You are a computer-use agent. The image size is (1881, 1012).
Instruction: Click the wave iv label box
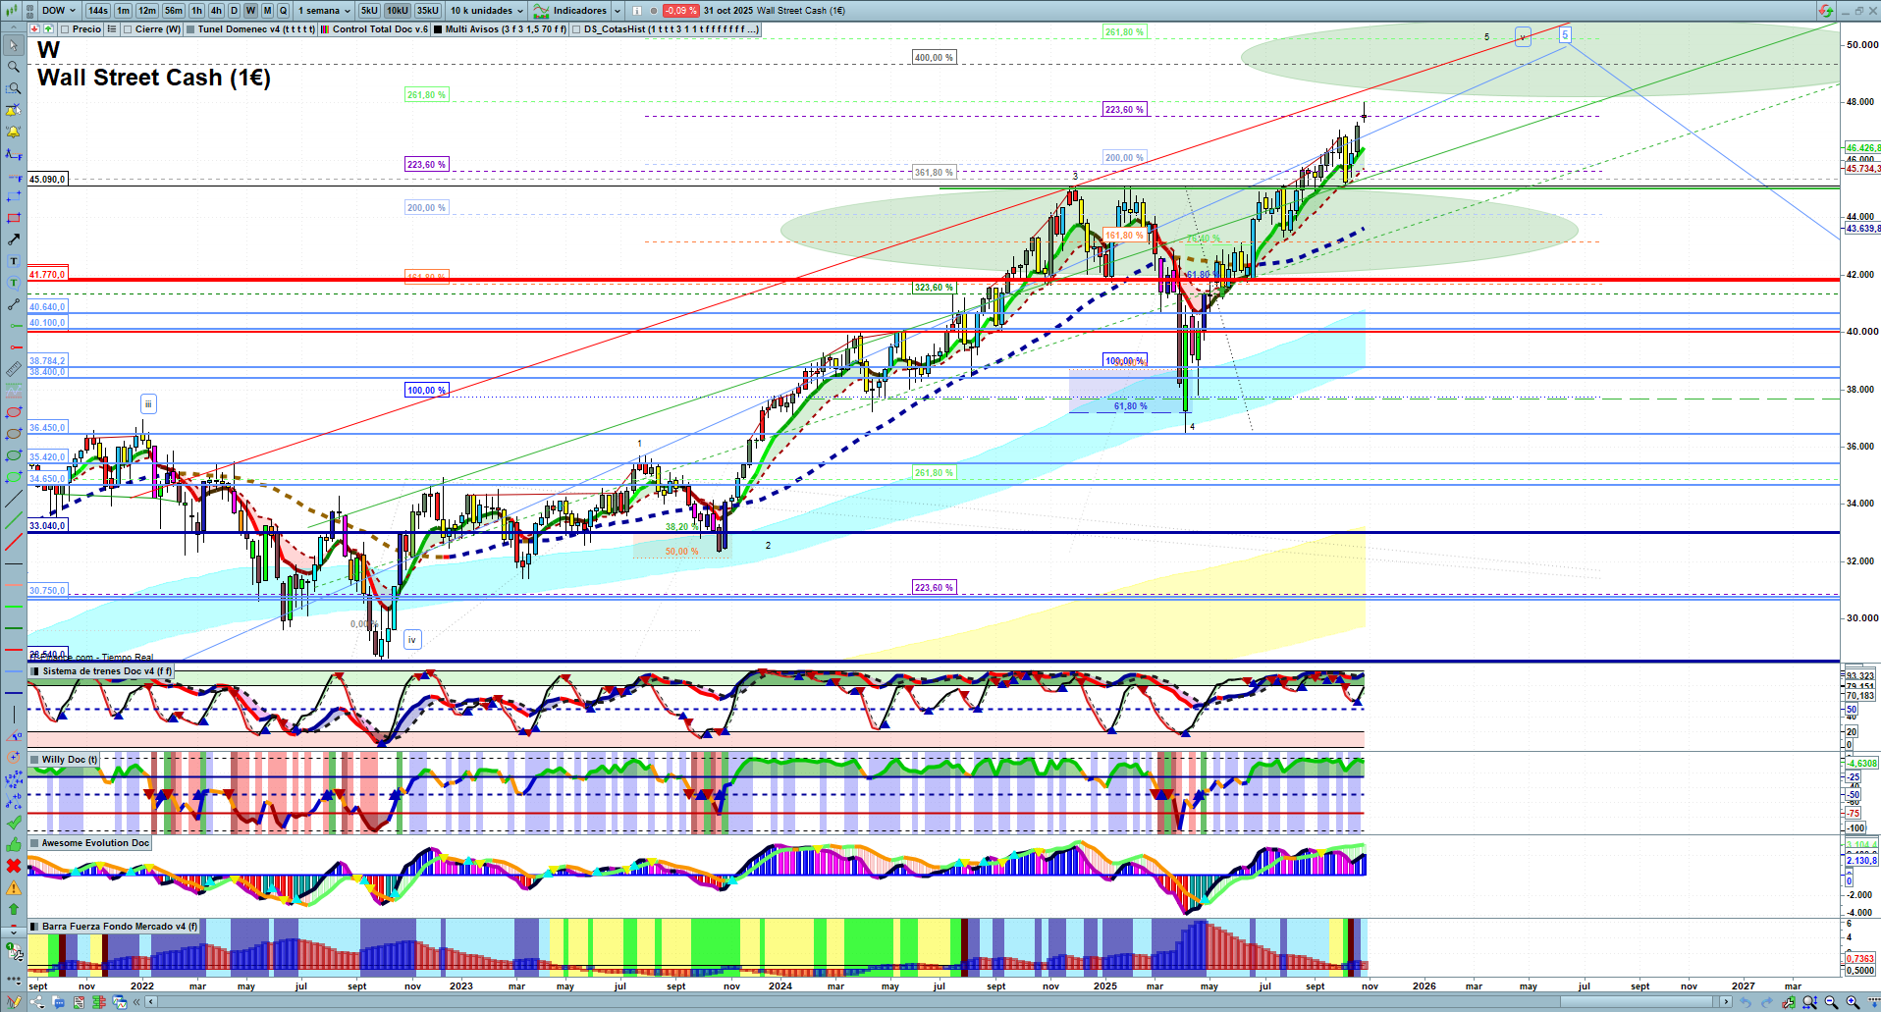click(x=412, y=640)
